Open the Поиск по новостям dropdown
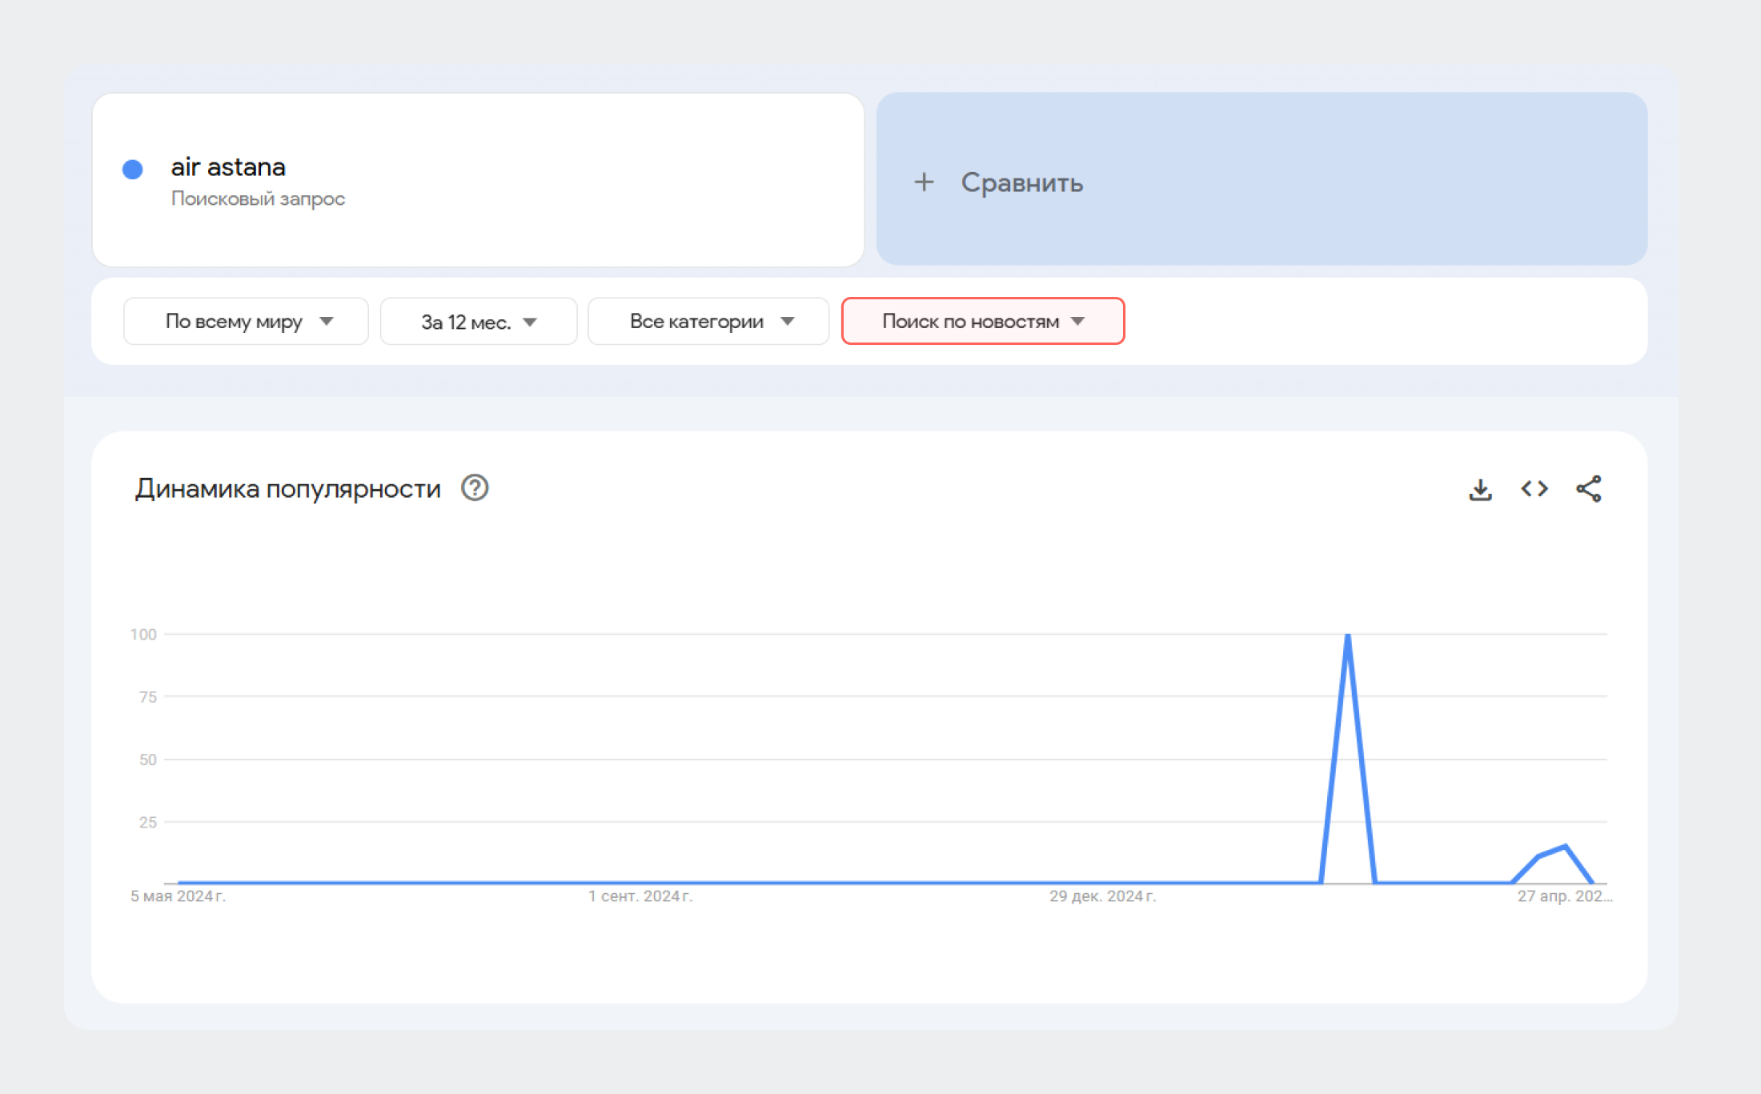 click(x=983, y=322)
